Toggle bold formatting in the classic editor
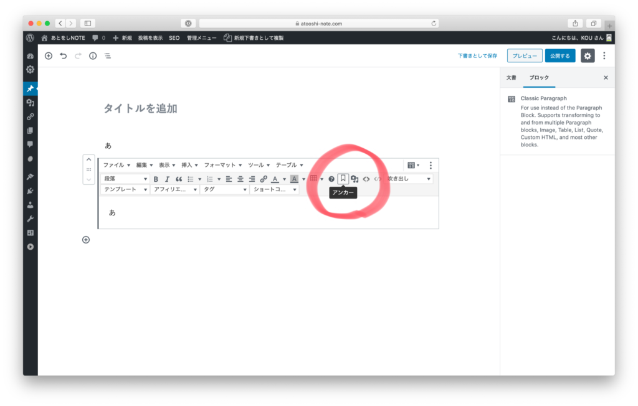The image size is (638, 406). pos(156,179)
